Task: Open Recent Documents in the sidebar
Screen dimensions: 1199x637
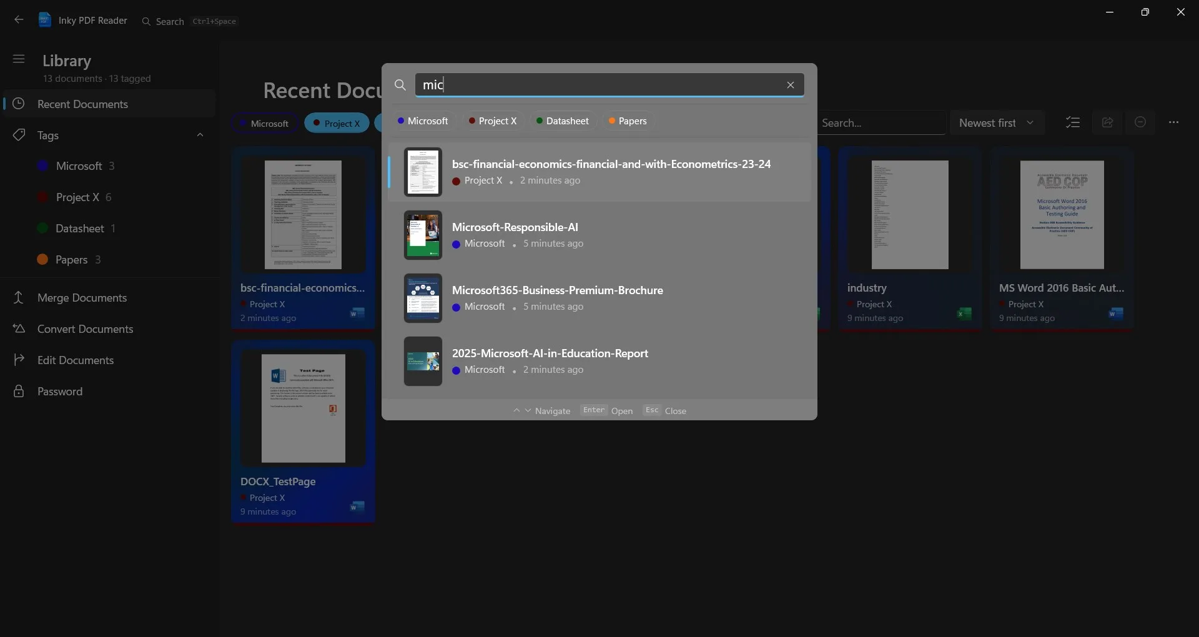Action: point(109,104)
